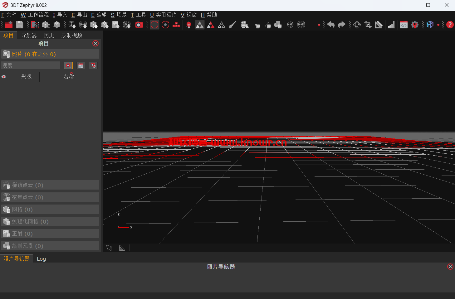Click the blue cube logo icon

click(430, 25)
